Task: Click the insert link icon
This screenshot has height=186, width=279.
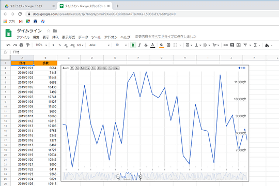Action: pyautogui.click(x=226, y=45)
